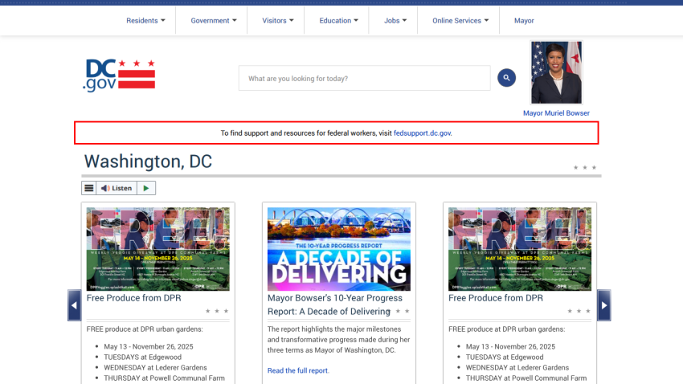Click 'three terms as Mayor of Washington, DC.' text

pos(332,350)
